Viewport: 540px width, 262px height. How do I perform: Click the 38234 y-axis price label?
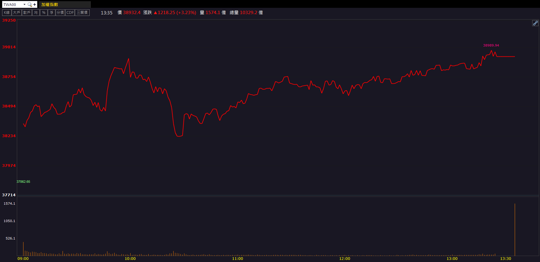[x=9, y=136]
